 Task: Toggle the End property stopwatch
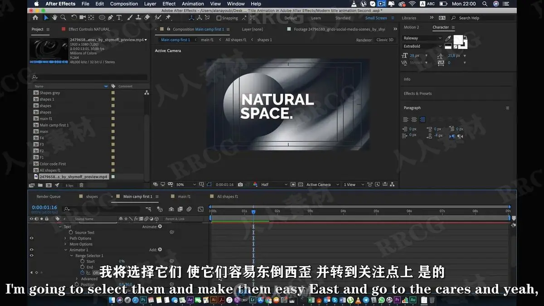[82, 267]
